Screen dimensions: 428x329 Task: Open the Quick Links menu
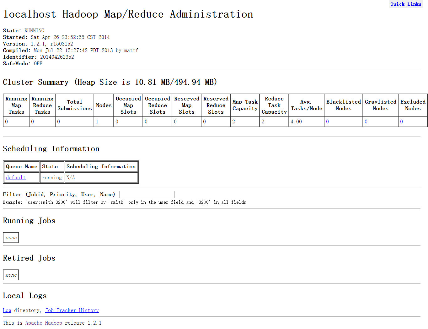pyautogui.click(x=405, y=4)
